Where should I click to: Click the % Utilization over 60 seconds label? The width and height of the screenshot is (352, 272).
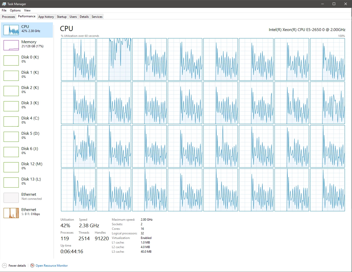pyautogui.click(x=80, y=36)
